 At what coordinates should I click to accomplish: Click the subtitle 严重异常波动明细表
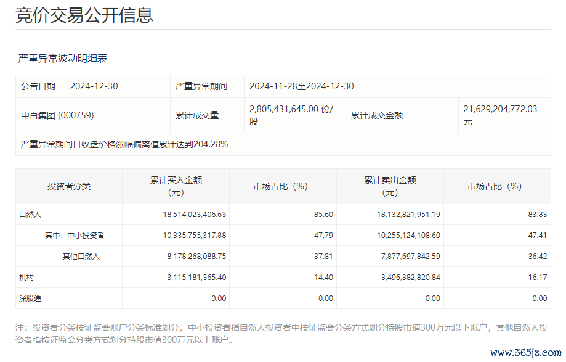[x=63, y=59]
